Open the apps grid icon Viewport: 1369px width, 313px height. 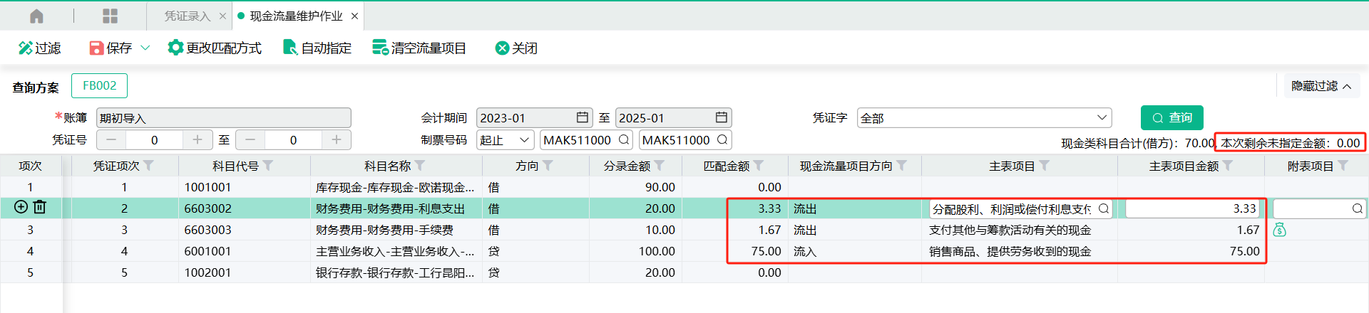coord(110,16)
